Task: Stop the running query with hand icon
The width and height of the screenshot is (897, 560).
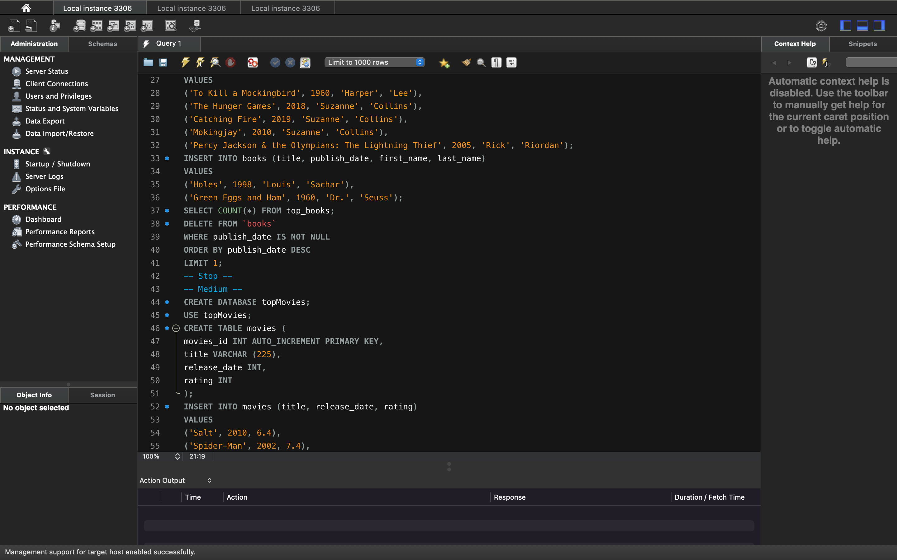Action: (230, 62)
